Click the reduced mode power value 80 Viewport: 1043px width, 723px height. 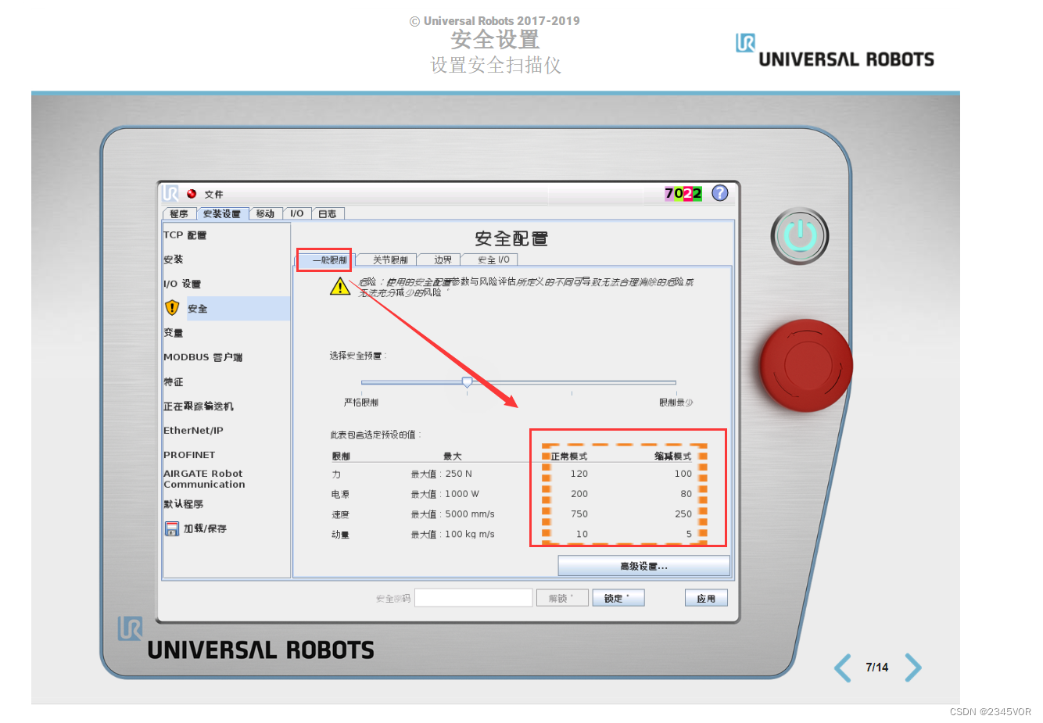tap(686, 494)
